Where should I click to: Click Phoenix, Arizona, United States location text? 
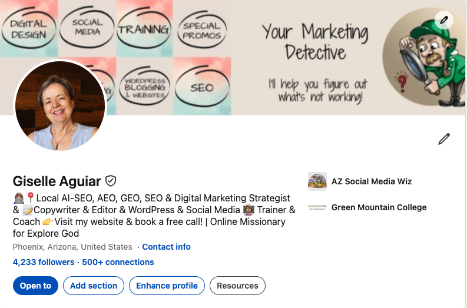tap(72, 247)
